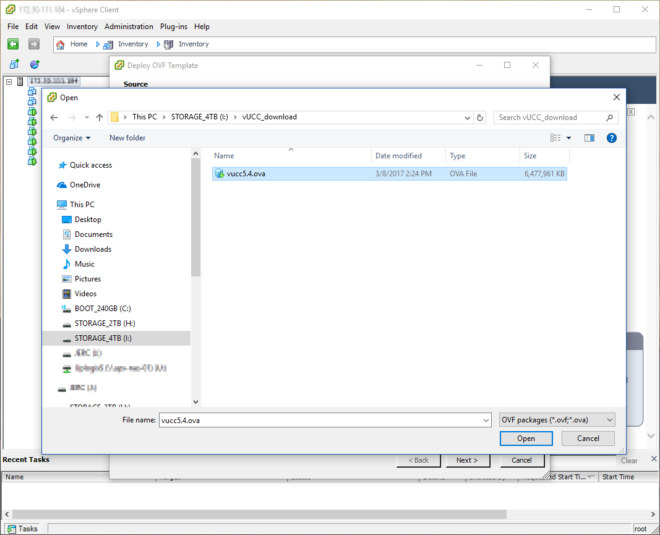Click Cancel in the Open dialog
This screenshot has height=535, width=660.
pyautogui.click(x=588, y=439)
